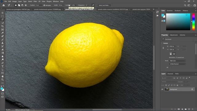Select the Healing Brush tool
Screen dimensions: 197x111
coord(2,36)
